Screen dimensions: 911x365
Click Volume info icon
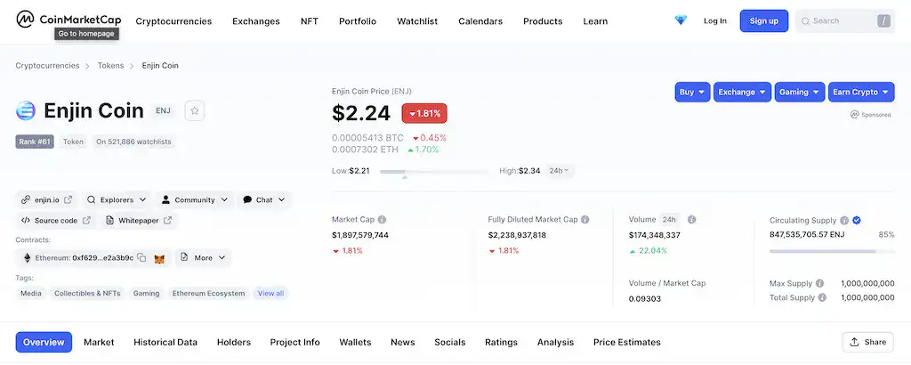691,220
